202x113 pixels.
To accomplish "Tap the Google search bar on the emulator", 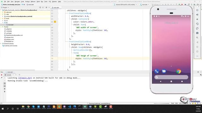I will 171,77.
